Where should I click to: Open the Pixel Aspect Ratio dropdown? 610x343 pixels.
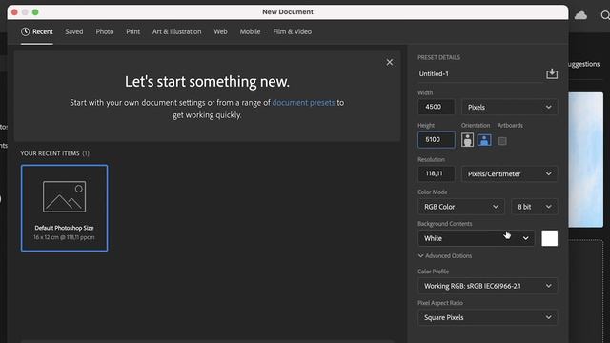(487, 317)
